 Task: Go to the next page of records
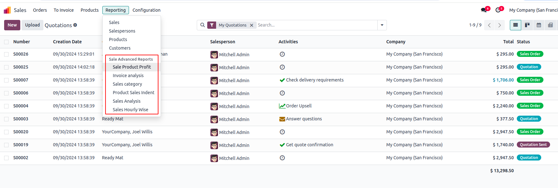click(500, 25)
